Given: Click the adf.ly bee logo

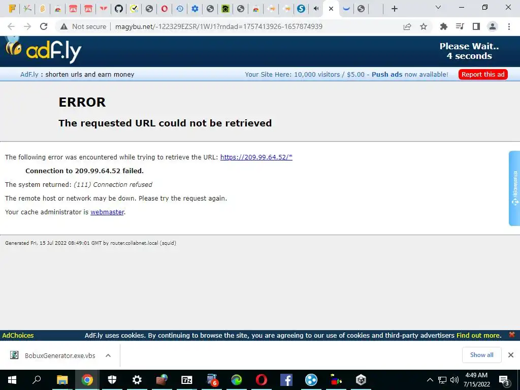Looking at the screenshot, I should pos(44,51).
